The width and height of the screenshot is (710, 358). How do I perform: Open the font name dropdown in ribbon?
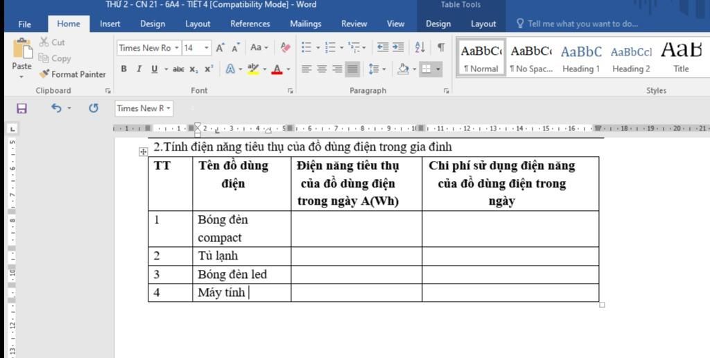pos(177,48)
